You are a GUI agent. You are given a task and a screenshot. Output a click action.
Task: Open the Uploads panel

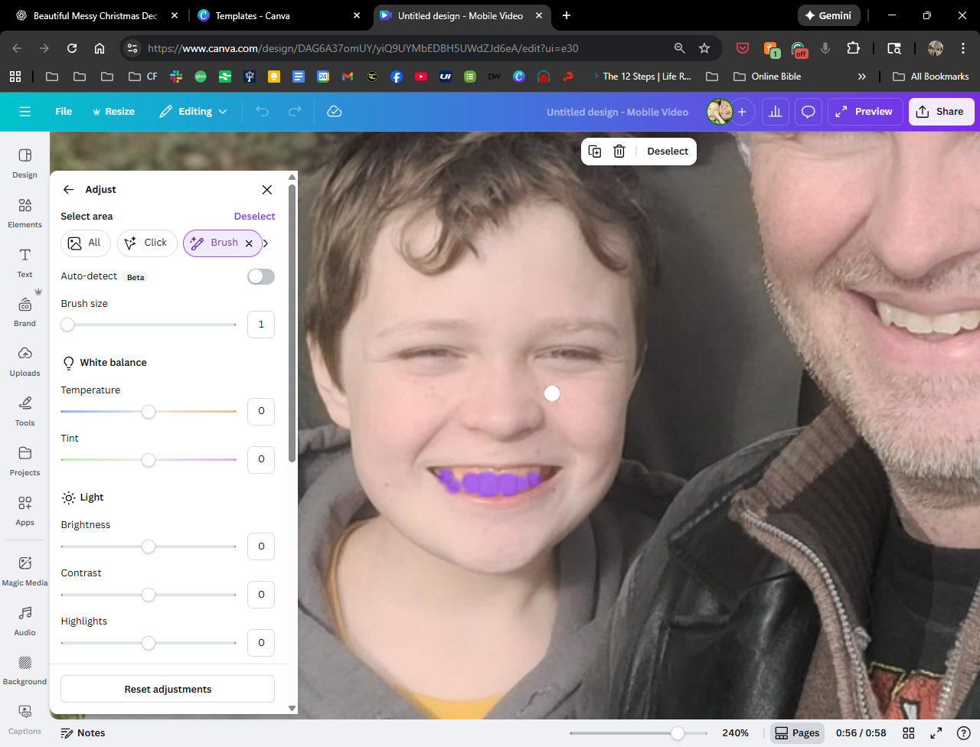(x=24, y=361)
